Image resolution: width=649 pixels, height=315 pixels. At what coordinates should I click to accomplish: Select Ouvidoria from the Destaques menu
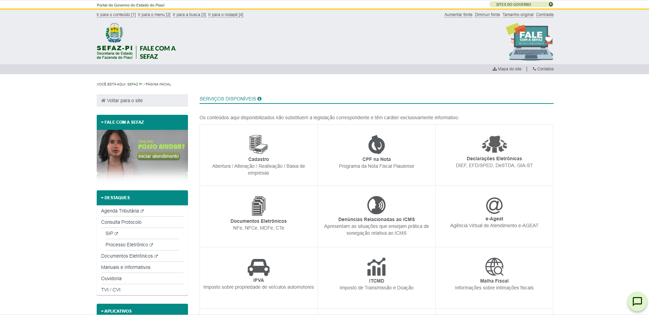[111, 279]
